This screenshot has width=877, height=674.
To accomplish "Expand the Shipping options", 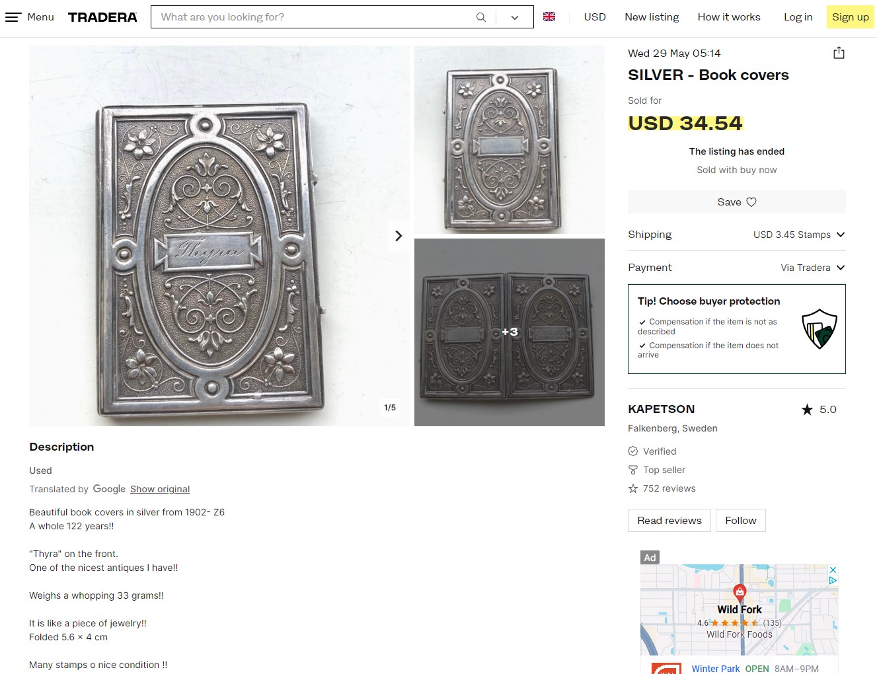I will click(x=841, y=235).
